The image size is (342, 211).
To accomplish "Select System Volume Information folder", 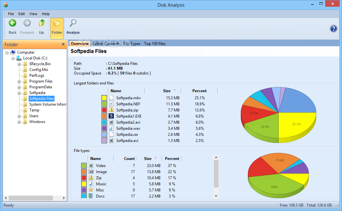I will point(48,104).
